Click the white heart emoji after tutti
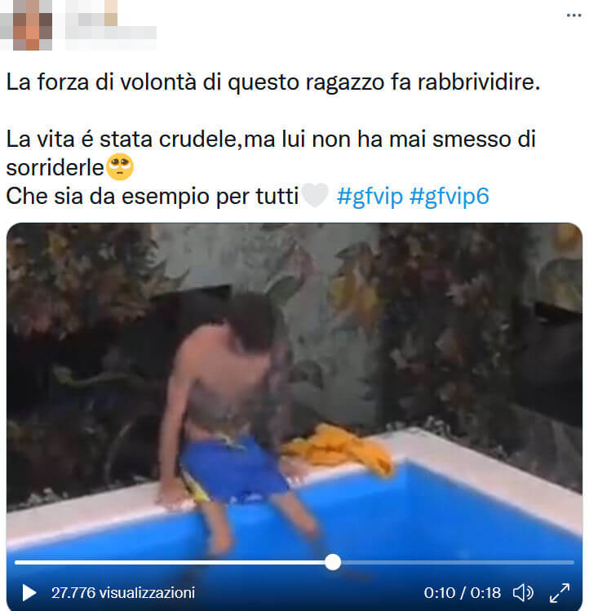The image size is (598, 611). [x=315, y=195]
